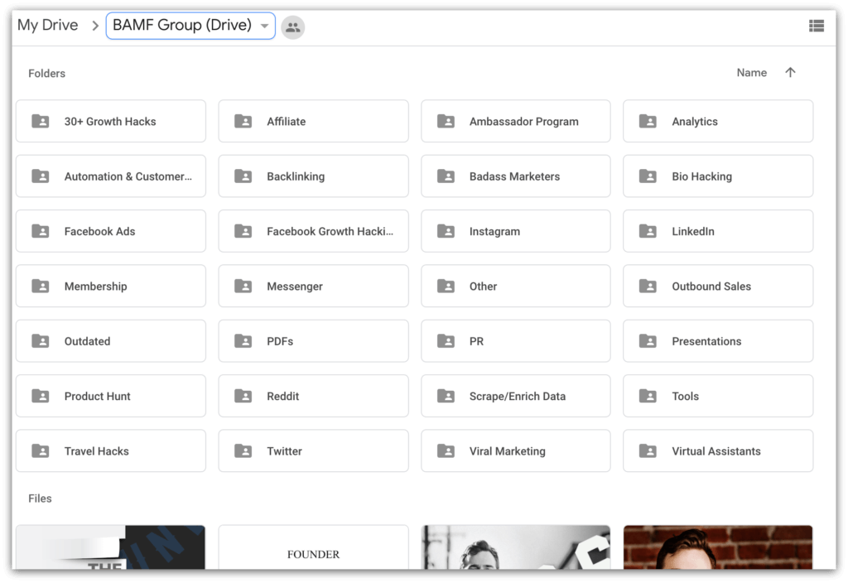Open the shared members icon next to BAMF Group

click(292, 27)
